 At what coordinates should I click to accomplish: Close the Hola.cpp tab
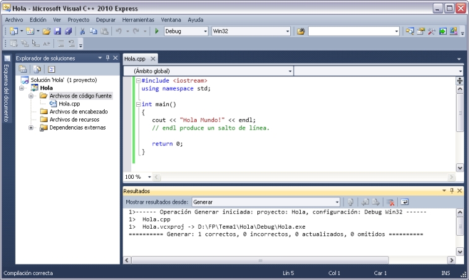tap(153, 59)
